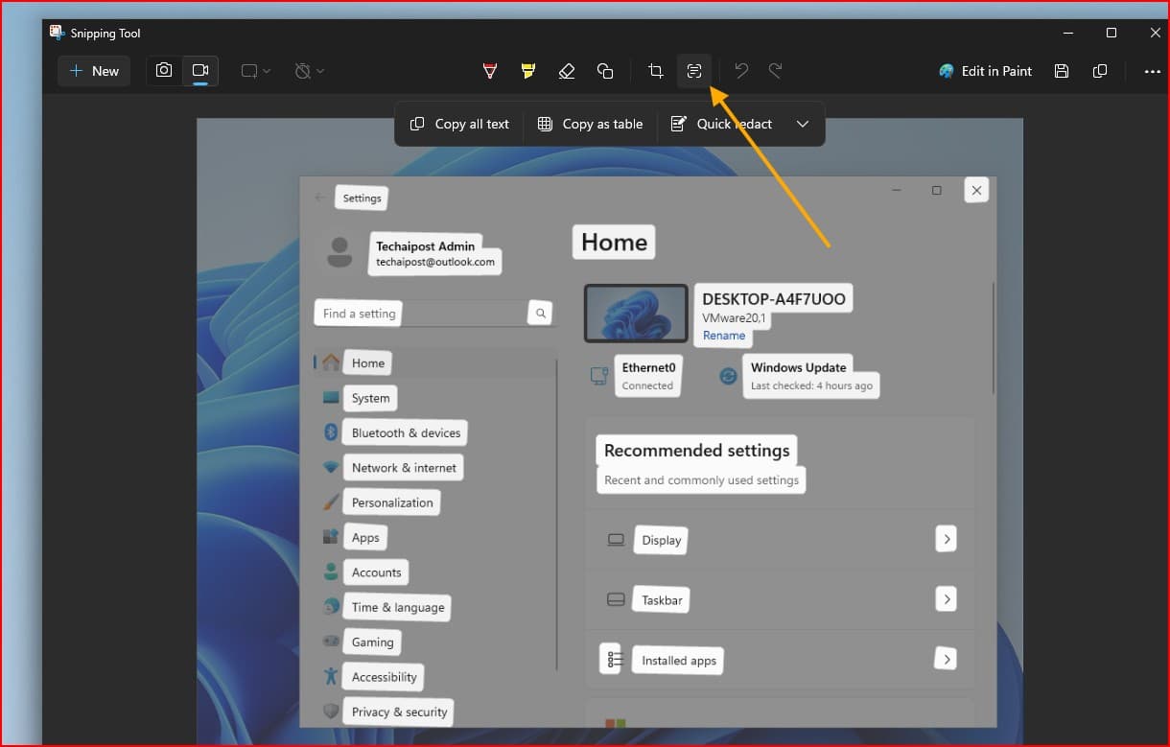
Task: Select the Eraser tool
Action: (x=567, y=71)
